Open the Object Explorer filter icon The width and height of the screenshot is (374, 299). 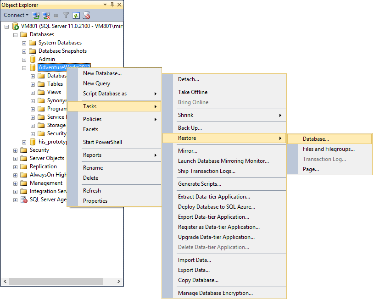pyautogui.click(x=66, y=15)
